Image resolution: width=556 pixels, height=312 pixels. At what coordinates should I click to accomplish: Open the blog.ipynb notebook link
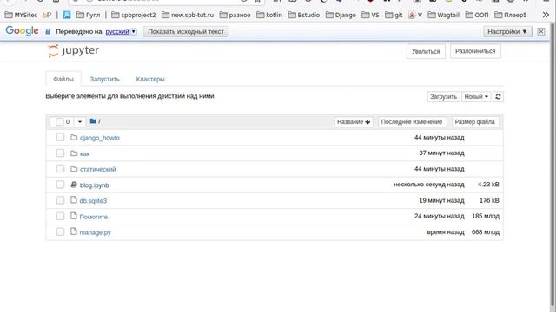click(95, 185)
